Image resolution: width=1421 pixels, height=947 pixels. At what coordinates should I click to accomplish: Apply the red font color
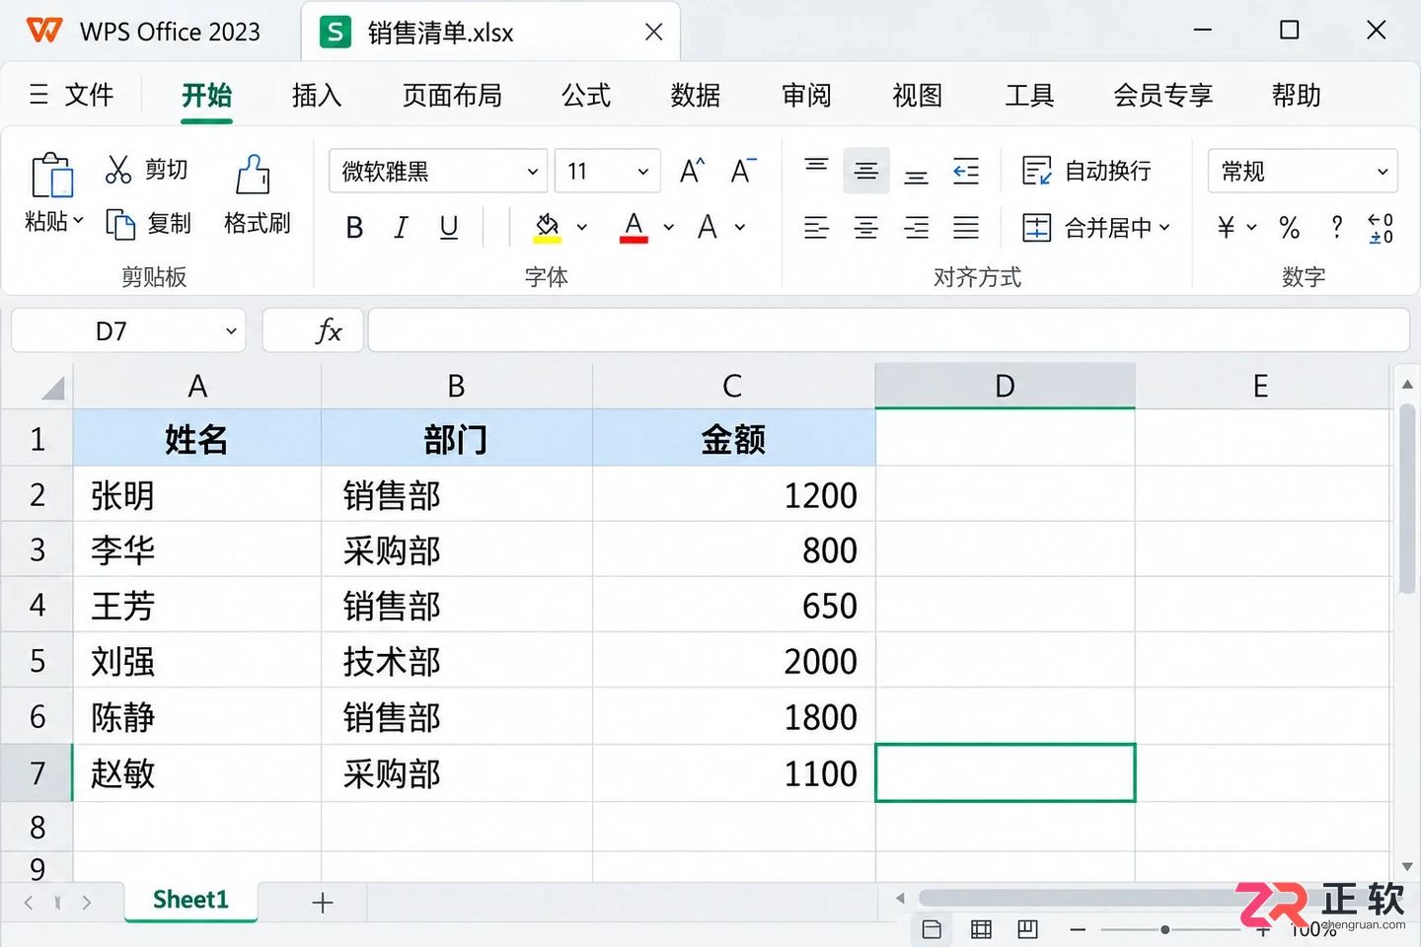click(x=634, y=228)
